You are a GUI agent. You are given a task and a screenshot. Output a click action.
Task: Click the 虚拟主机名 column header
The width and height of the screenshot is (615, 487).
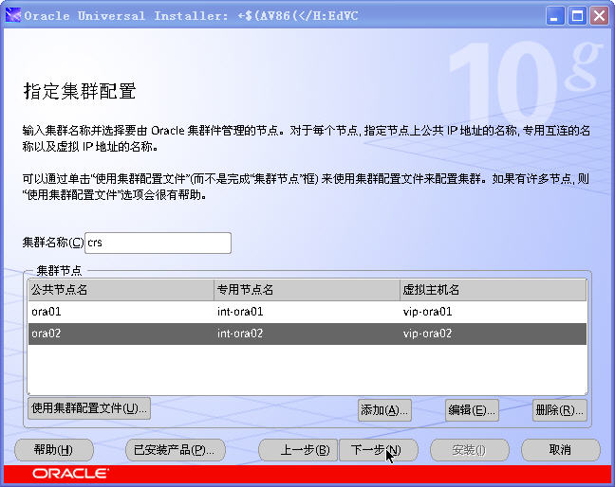click(x=493, y=290)
